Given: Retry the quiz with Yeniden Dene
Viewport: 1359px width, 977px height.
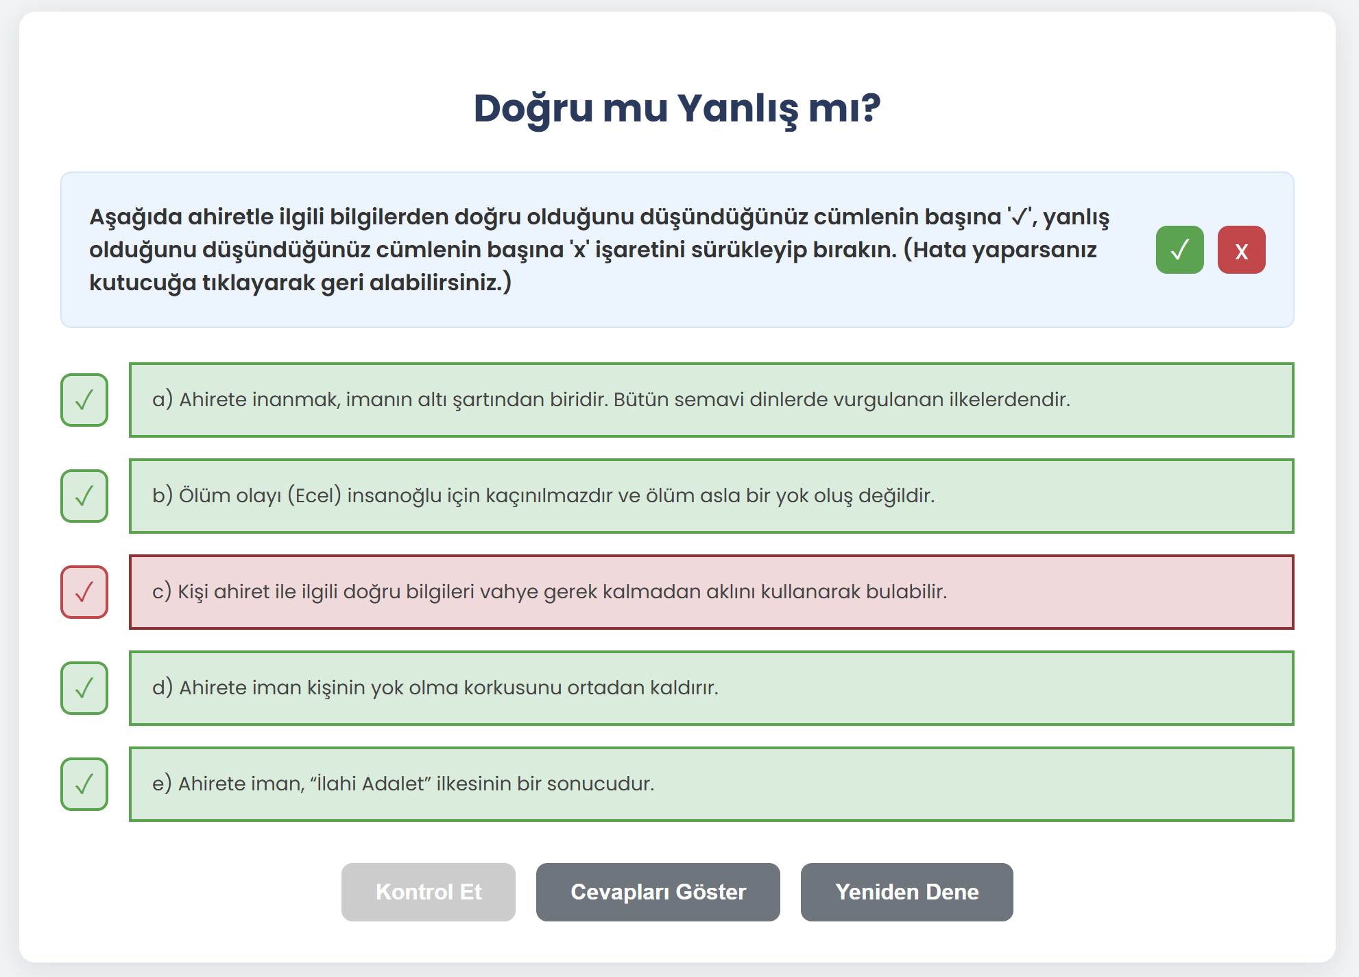Looking at the screenshot, I should coord(907,892).
